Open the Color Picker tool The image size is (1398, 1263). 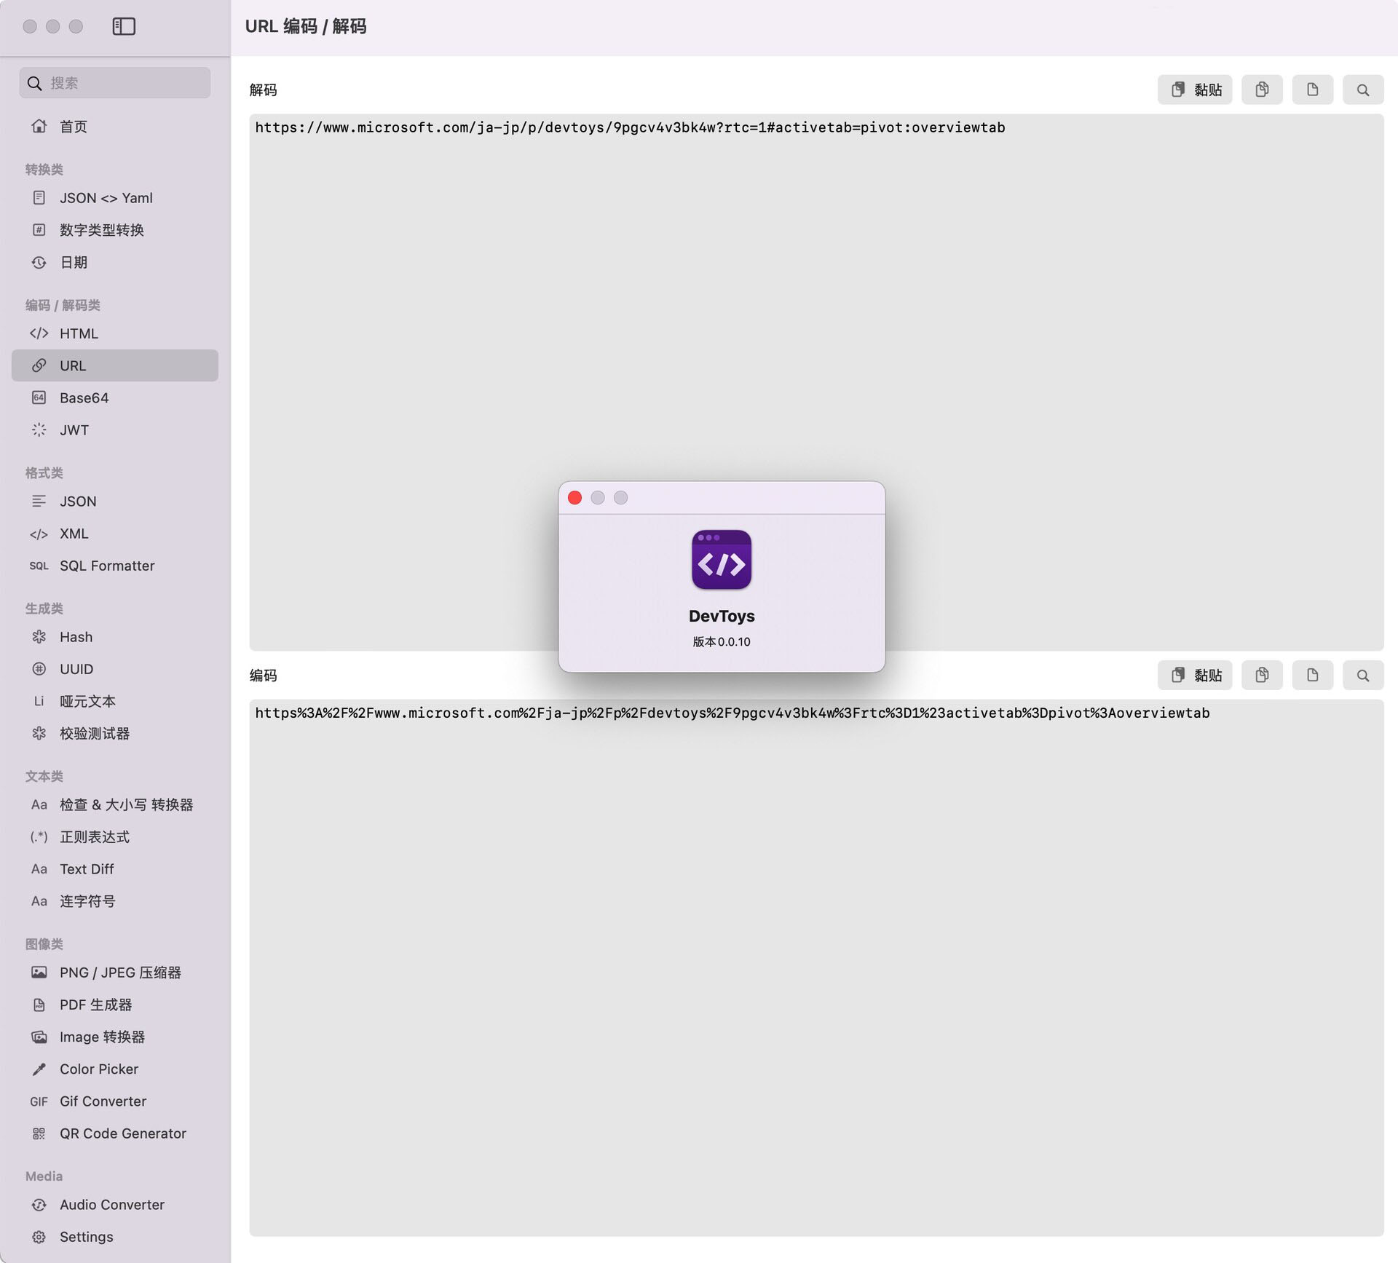pyautogui.click(x=115, y=1069)
